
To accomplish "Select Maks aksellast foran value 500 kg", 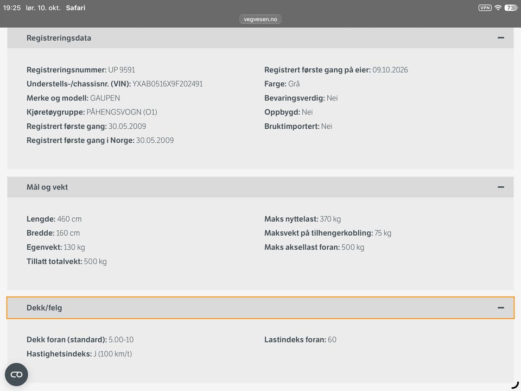I will [353, 248].
